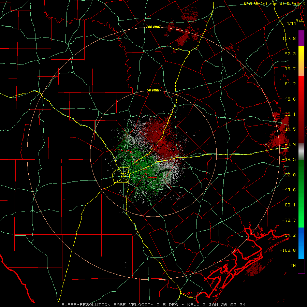This screenshot has height=307, width=307.
Task: Select the 45.6 scale value
Action: coord(290,99)
